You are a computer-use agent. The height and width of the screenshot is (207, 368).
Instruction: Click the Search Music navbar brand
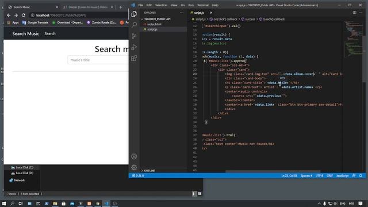(25, 33)
